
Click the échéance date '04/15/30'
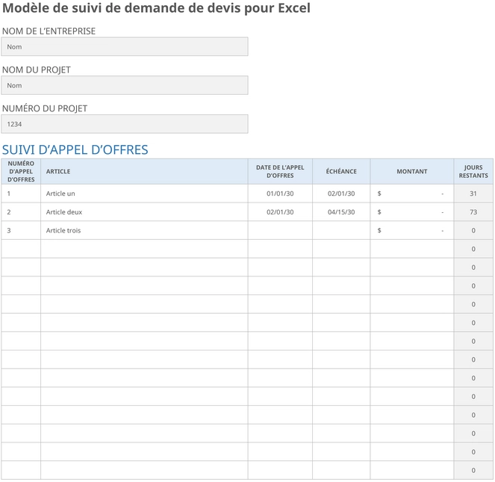pyautogui.click(x=341, y=211)
